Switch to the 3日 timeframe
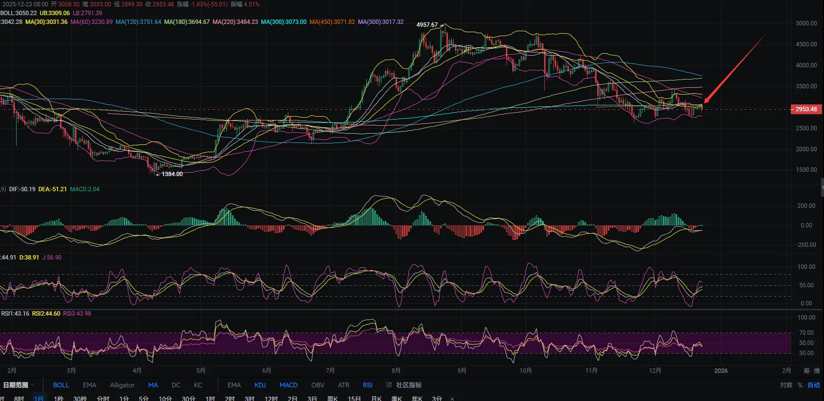The image size is (824, 401). 312,398
